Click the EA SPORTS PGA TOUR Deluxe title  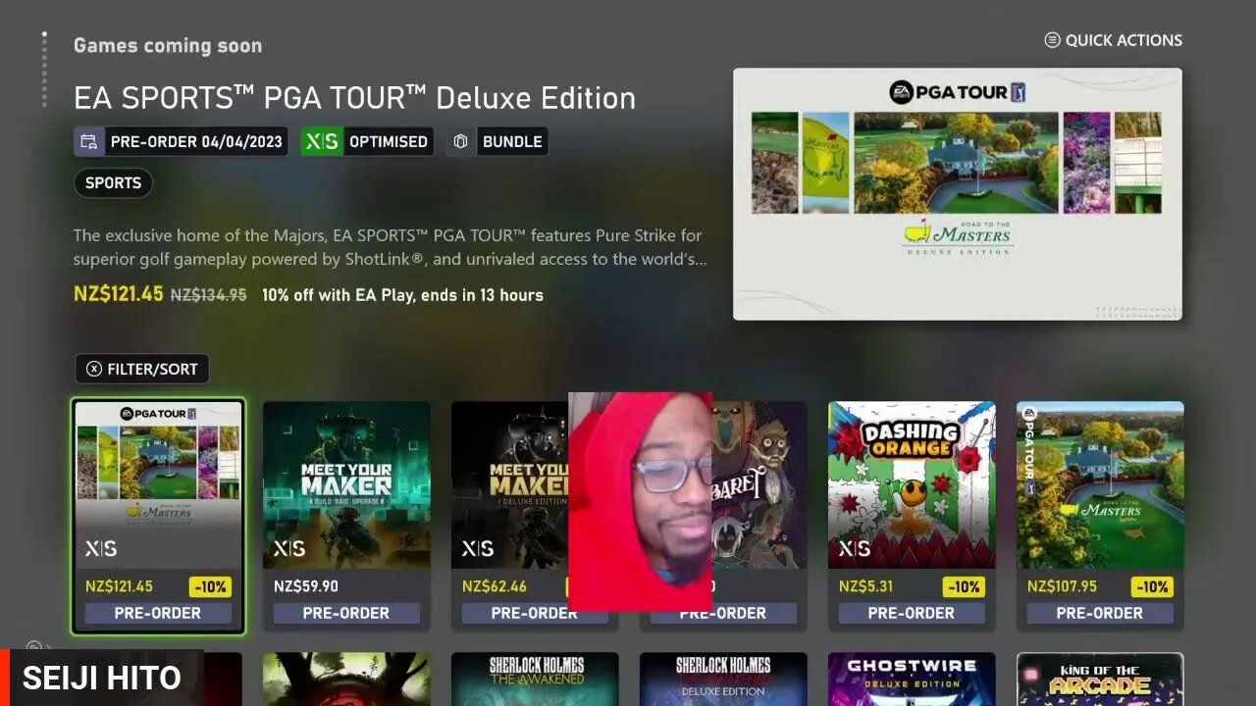click(354, 98)
